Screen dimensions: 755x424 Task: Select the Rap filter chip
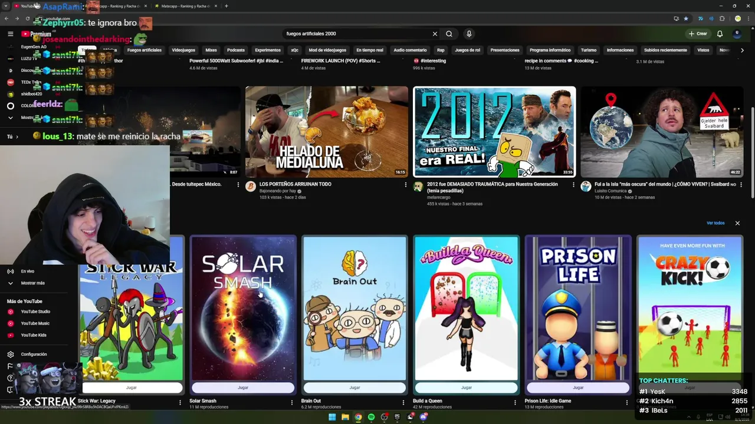click(441, 50)
